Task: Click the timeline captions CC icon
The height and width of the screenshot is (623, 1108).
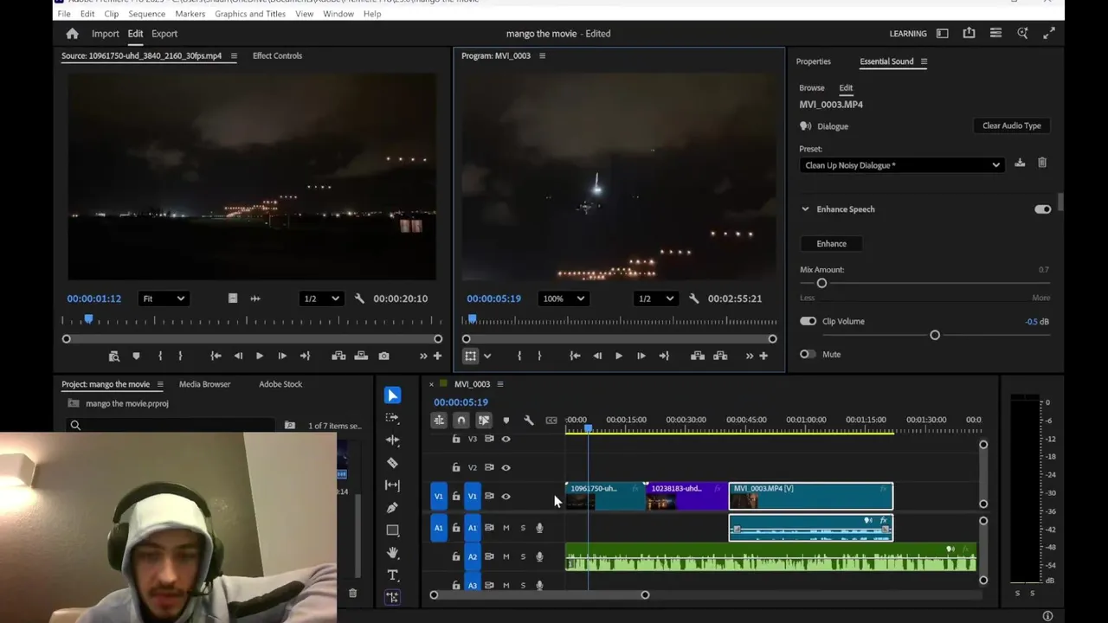Action: (551, 421)
